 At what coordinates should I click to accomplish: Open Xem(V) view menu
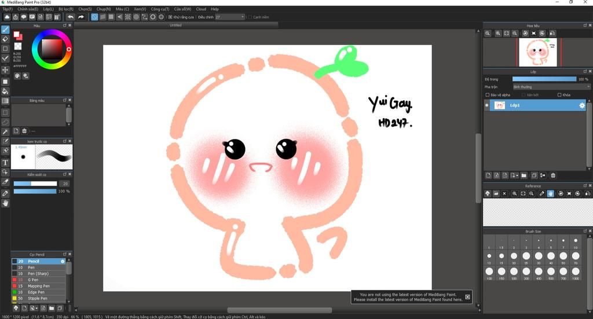coord(140,9)
